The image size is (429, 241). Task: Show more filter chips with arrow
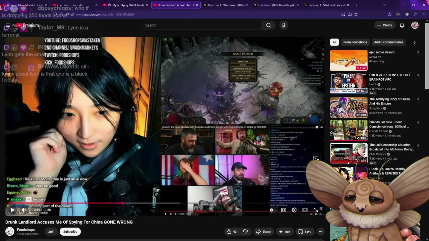coord(414,43)
